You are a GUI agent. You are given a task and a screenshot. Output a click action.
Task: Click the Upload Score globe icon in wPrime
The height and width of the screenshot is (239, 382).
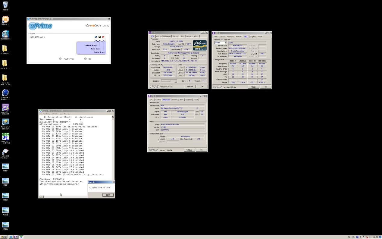point(96,37)
